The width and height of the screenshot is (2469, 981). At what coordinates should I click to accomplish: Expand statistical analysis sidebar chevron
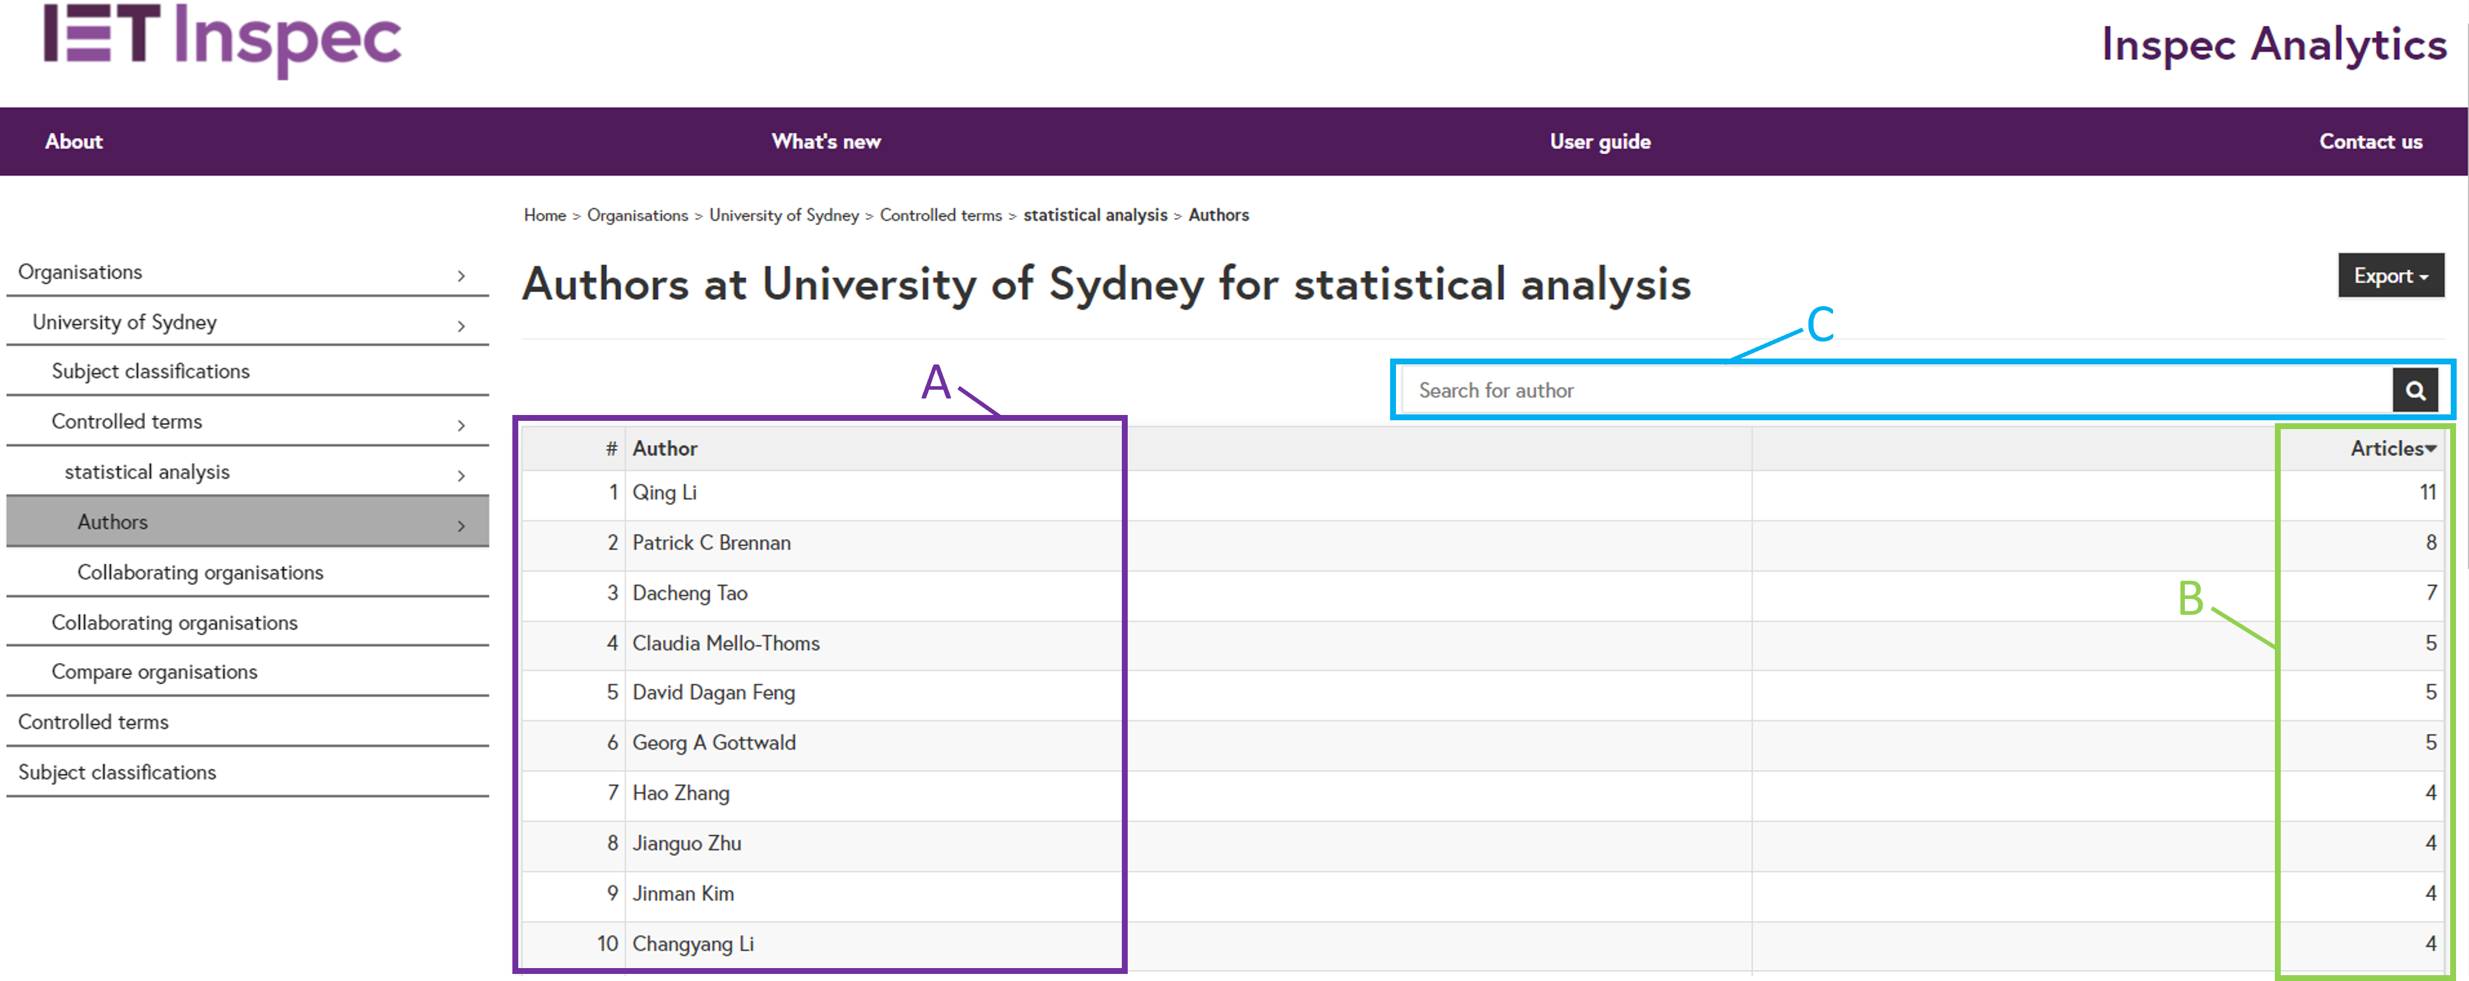pos(461,475)
